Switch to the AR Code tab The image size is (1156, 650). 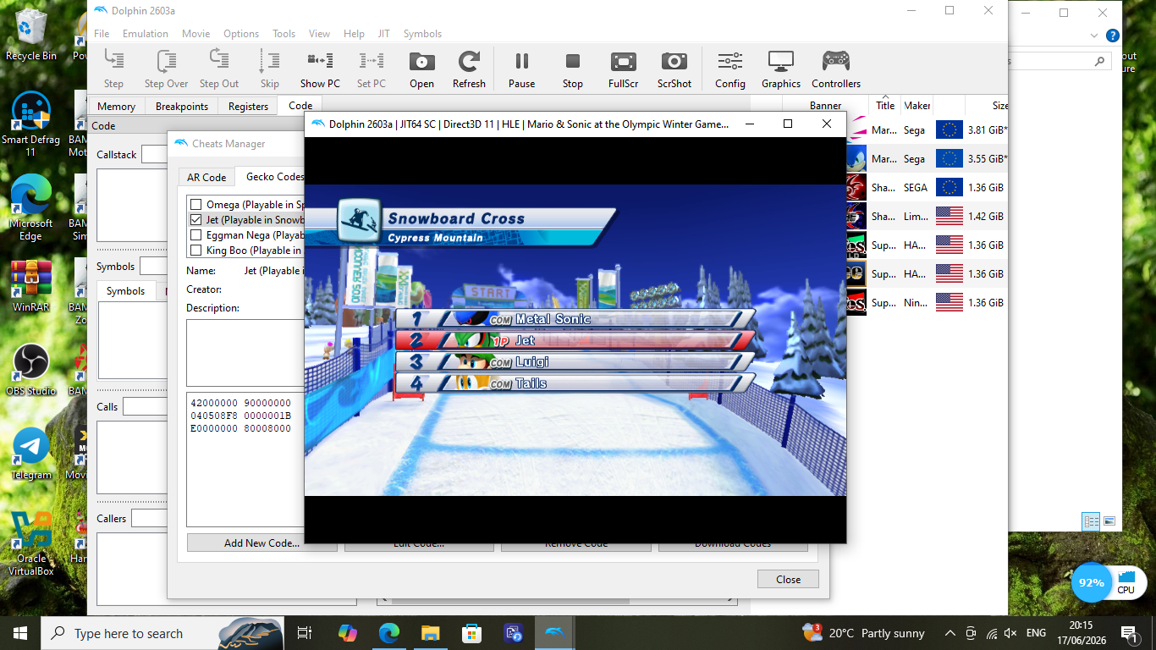click(206, 178)
